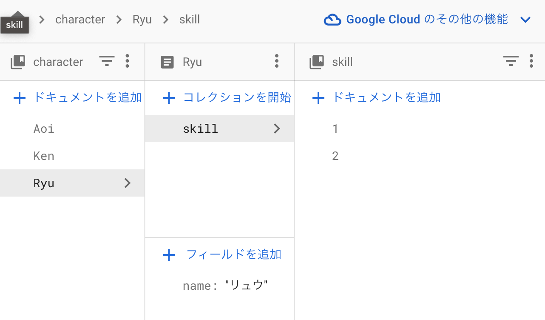
Task: Select document 2 in the skill collection
Action: (x=335, y=156)
